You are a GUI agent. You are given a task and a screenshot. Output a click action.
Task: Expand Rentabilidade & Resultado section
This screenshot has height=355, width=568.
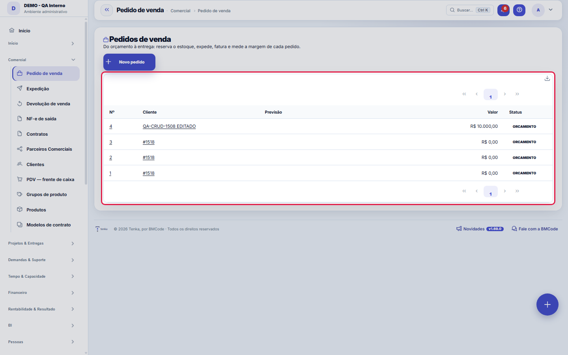pyautogui.click(x=41, y=309)
